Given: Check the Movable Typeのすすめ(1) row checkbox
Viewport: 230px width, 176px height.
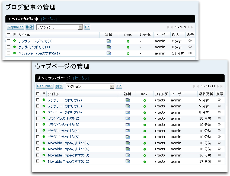Looking at the screenshot, I should 8,53.
